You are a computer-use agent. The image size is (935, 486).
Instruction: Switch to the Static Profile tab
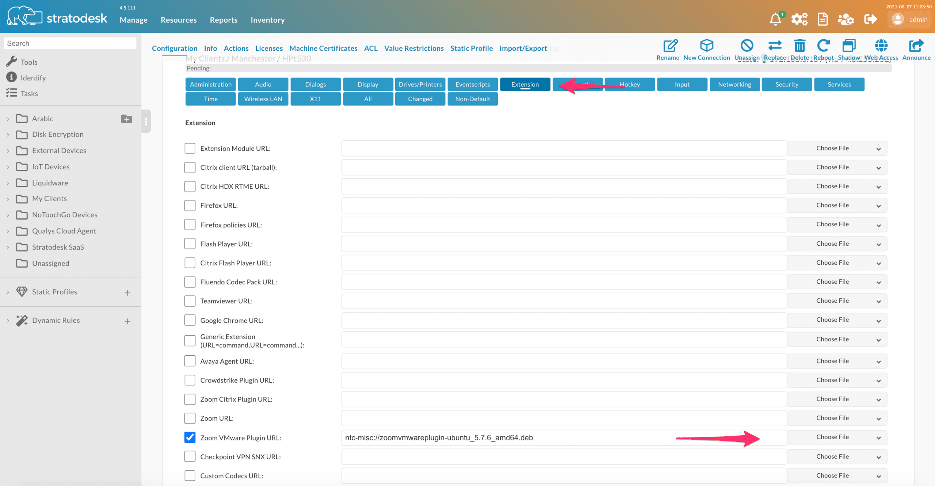click(471, 48)
